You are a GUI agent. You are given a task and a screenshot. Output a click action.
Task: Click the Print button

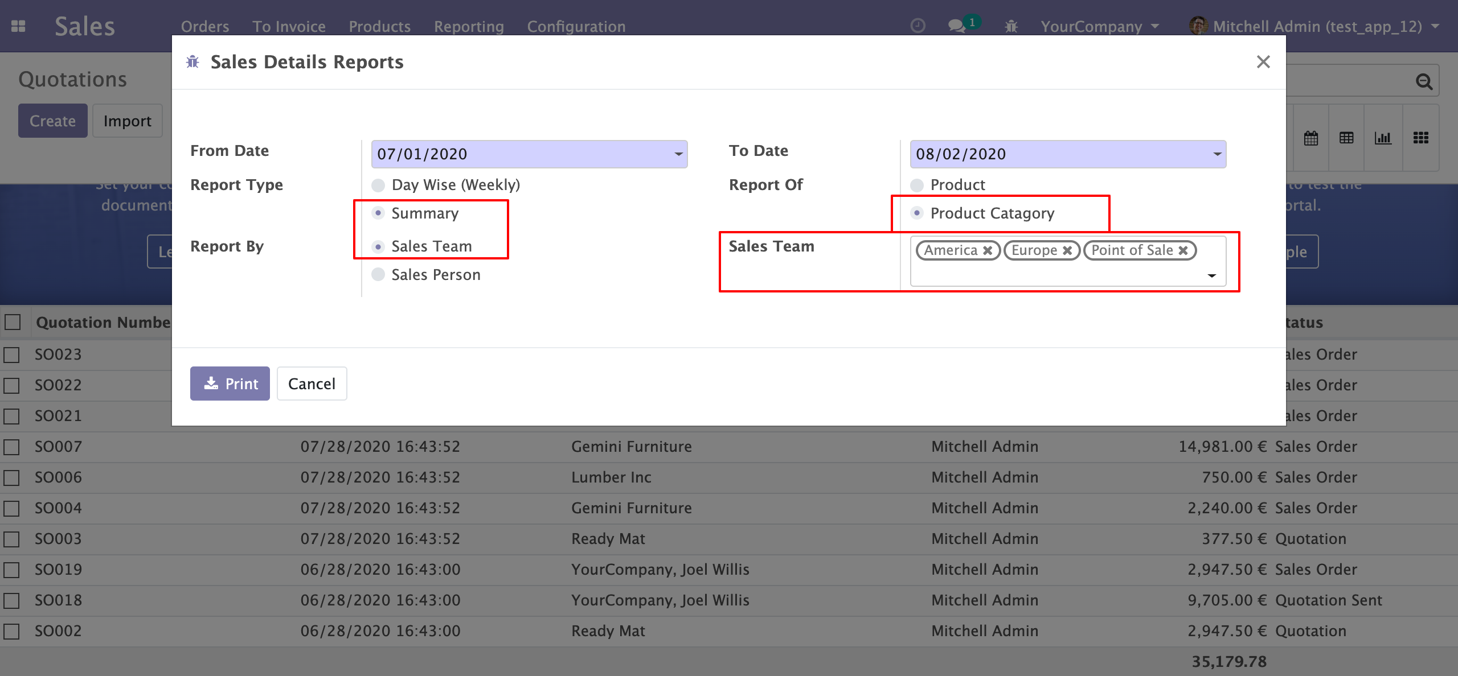click(230, 384)
